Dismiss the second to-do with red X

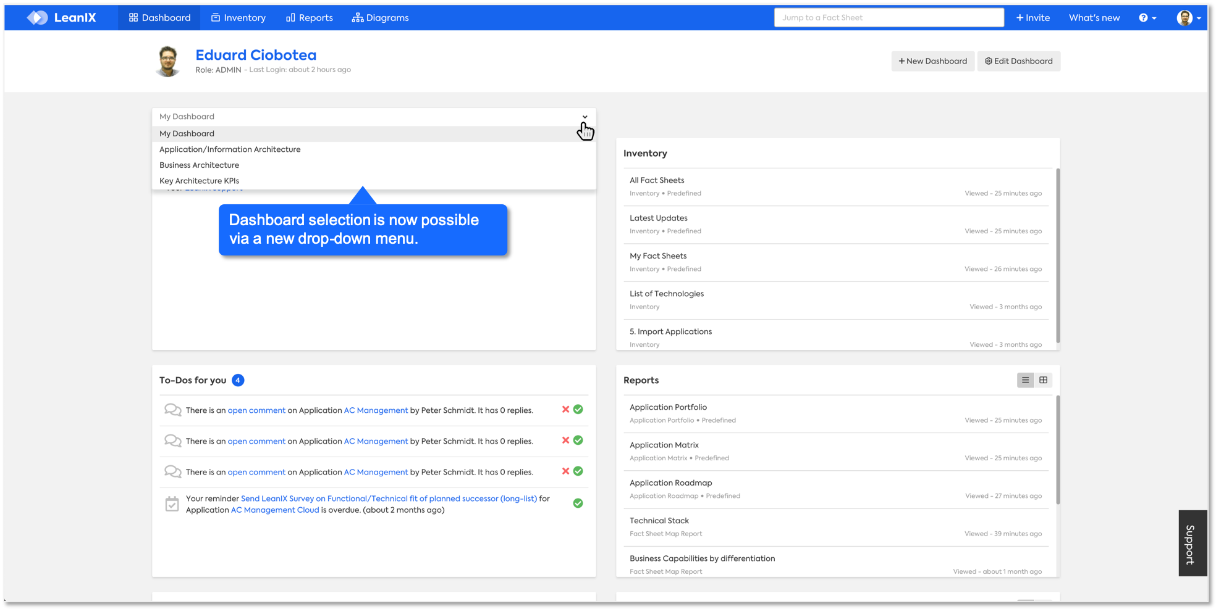point(565,441)
